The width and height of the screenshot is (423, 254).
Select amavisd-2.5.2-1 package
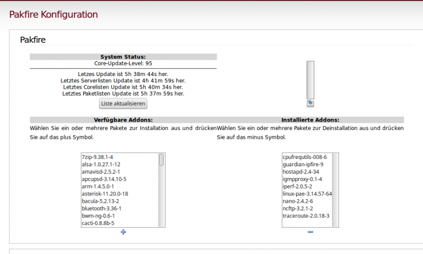point(120,172)
